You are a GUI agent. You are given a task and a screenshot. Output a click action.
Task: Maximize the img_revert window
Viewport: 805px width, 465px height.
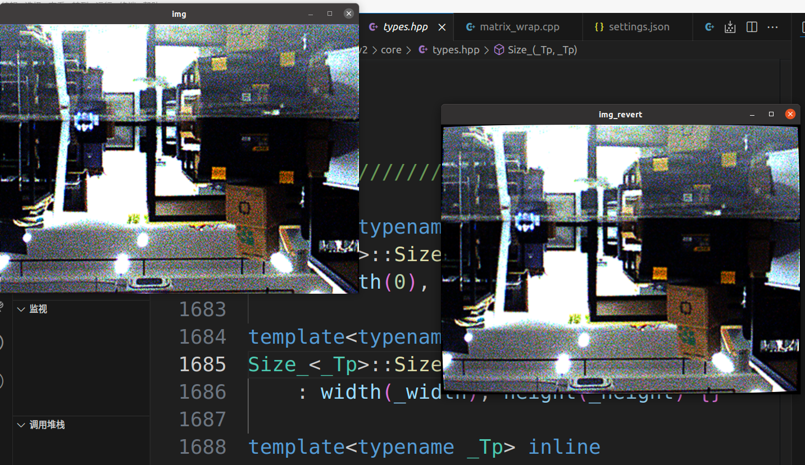pyautogui.click(x=771, y=115)
